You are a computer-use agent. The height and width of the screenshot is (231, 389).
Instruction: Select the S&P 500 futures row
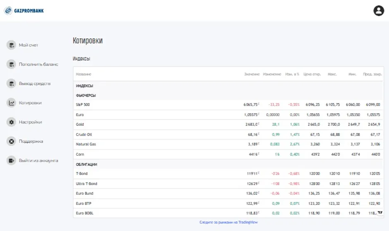tap(228, 105)
